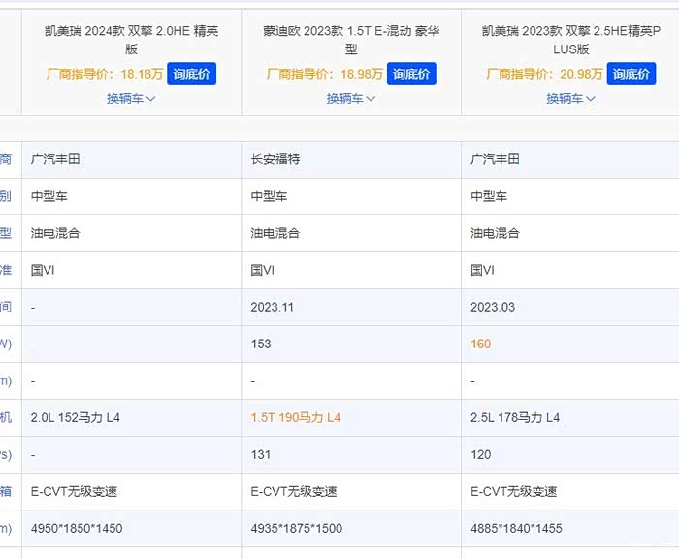Click the 18.18万 guide price

coord(143,74)
